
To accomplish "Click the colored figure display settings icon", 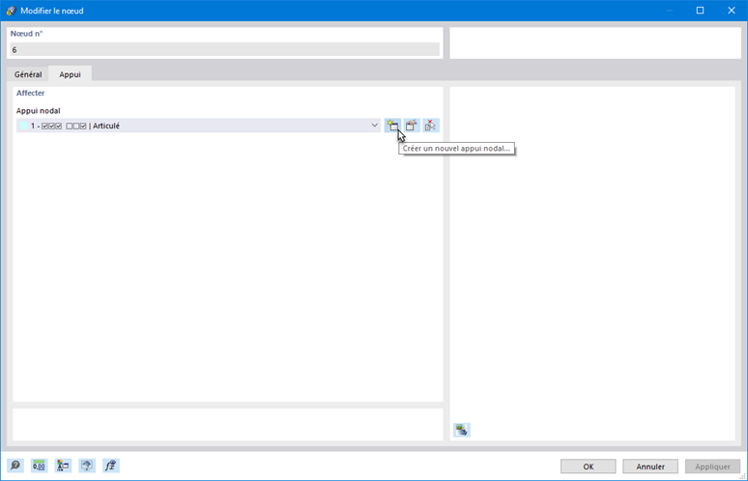I will pos(63,466).
